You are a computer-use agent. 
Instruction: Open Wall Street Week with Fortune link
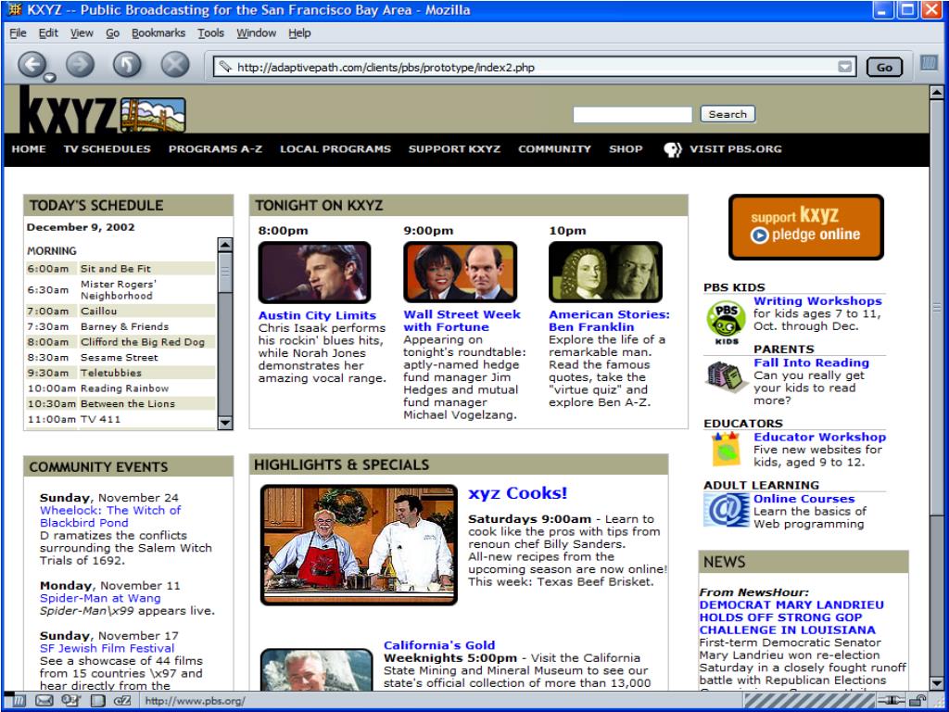[x=462, y=321]
